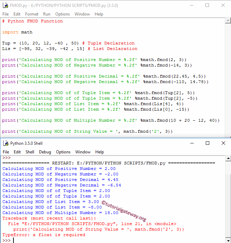
Task: Open Edit menu in FMOD.py editor
Action: coord(17,14)
